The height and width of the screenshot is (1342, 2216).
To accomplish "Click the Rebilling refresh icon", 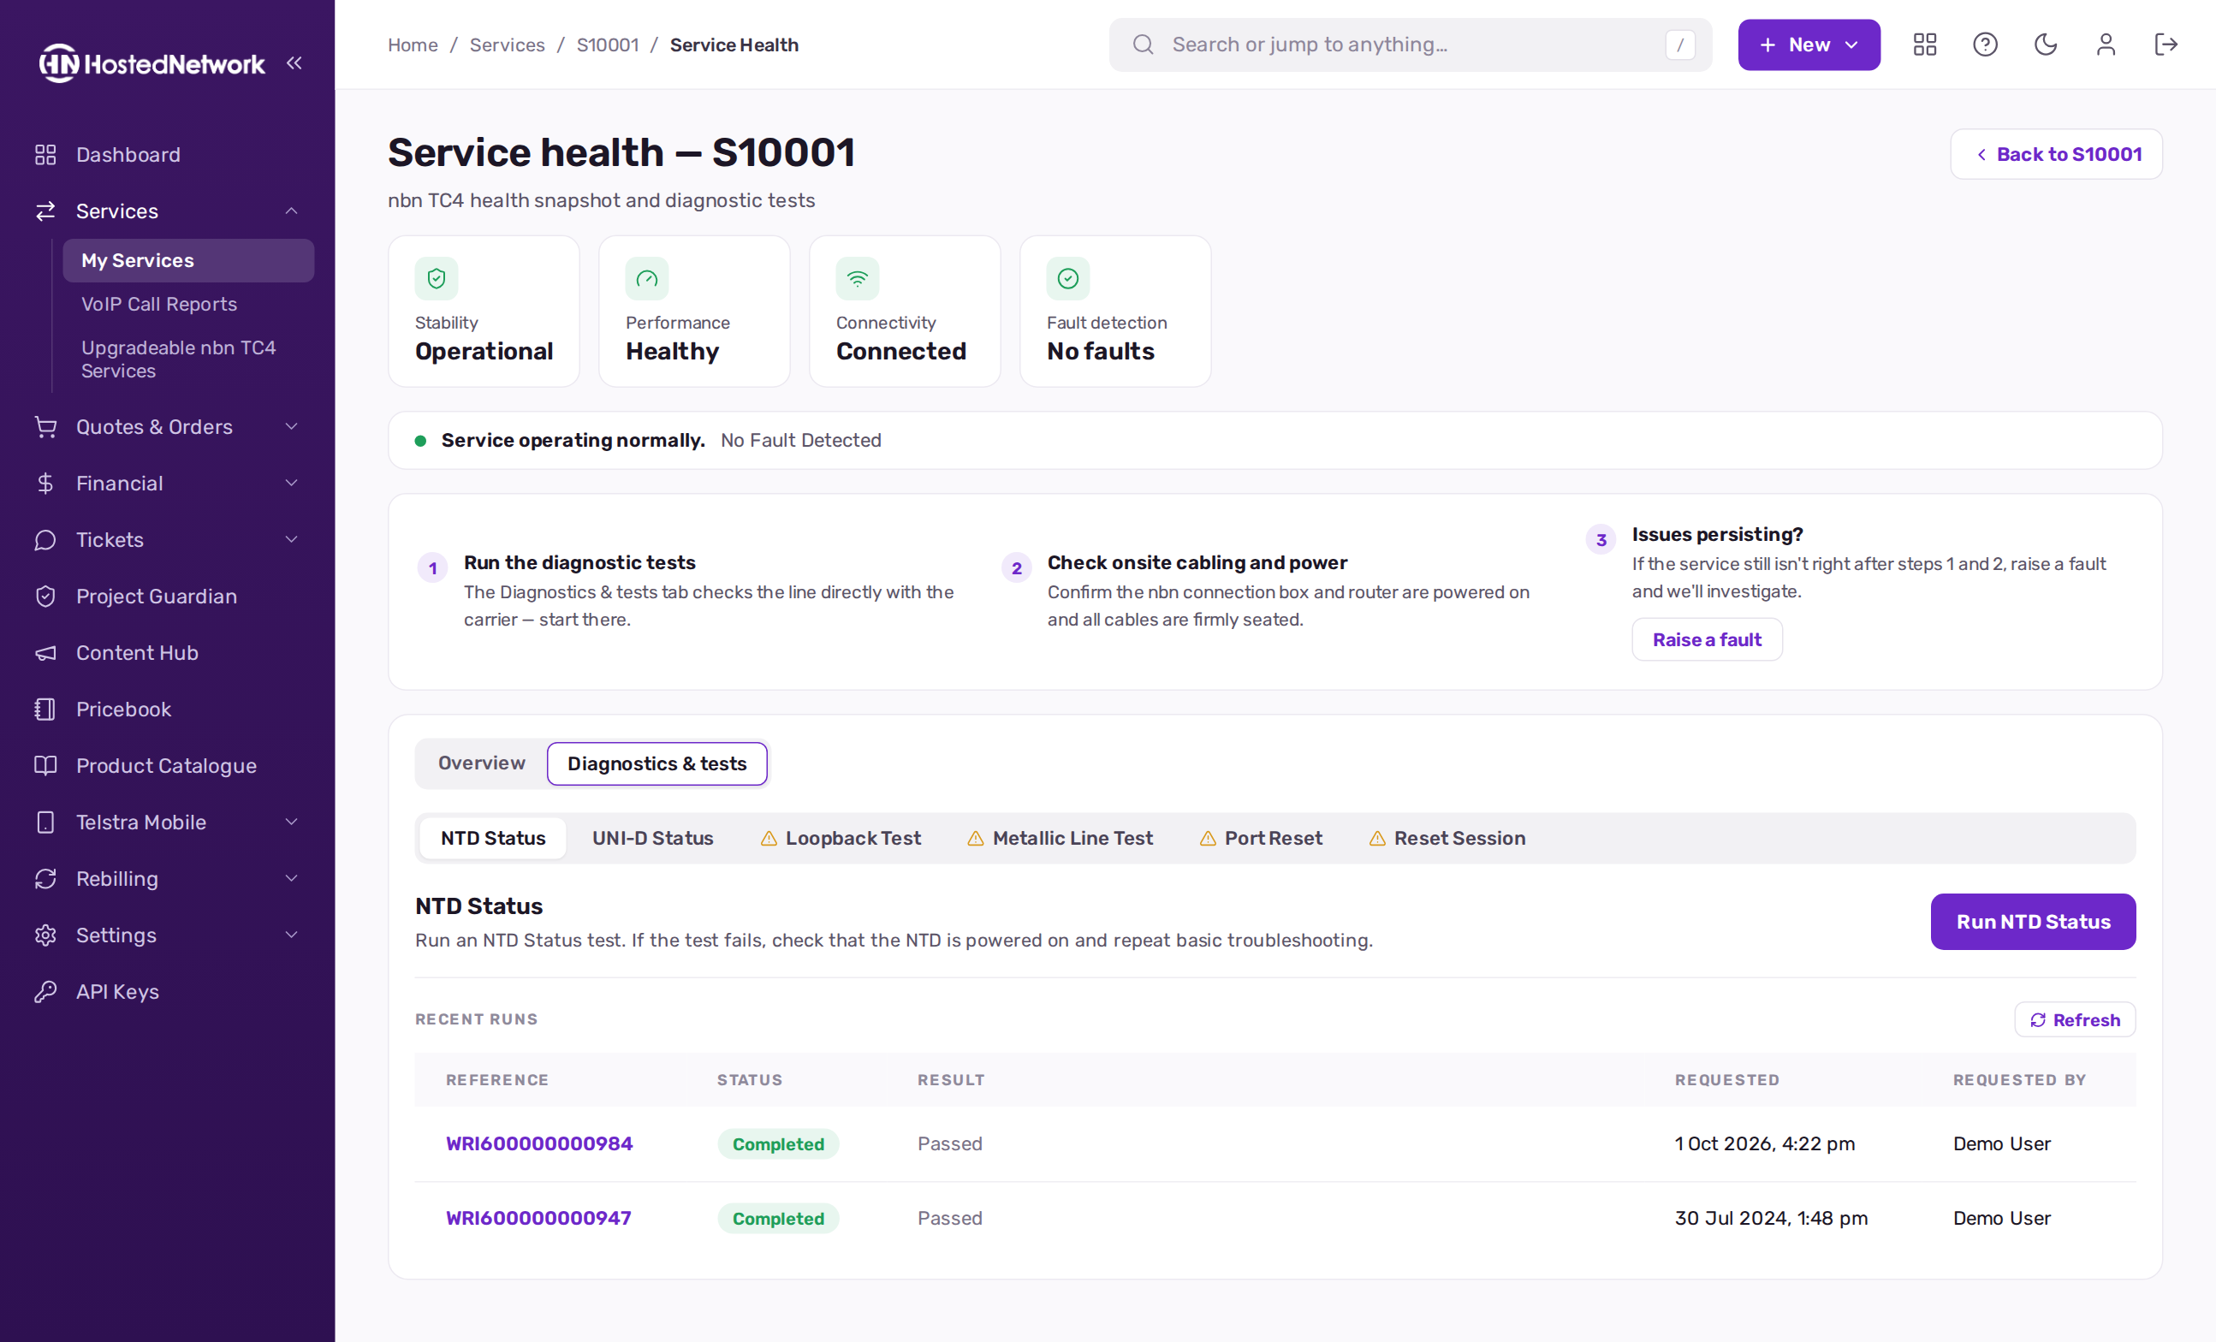I will [x=45, y=879].
